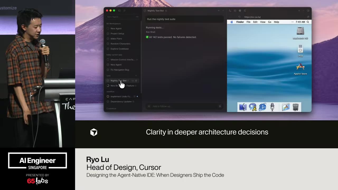Open the File menu

click(x=248, y=22)
